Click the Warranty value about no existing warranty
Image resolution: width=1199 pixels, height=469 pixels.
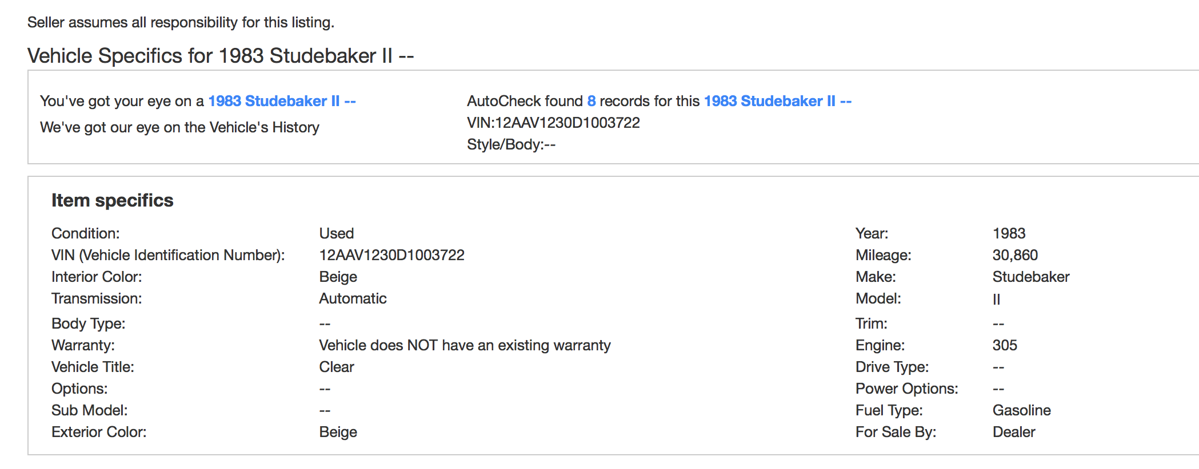[465, 345]
